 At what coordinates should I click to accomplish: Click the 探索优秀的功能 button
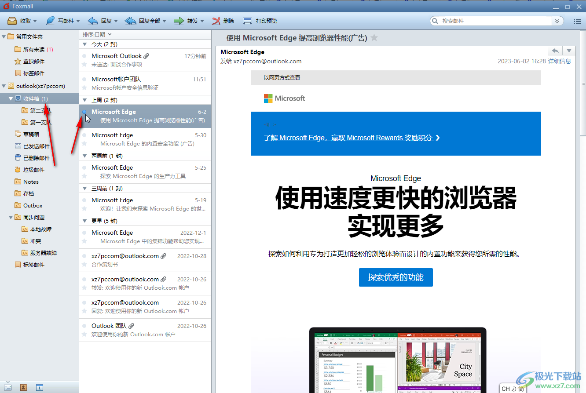pos(396,277)
